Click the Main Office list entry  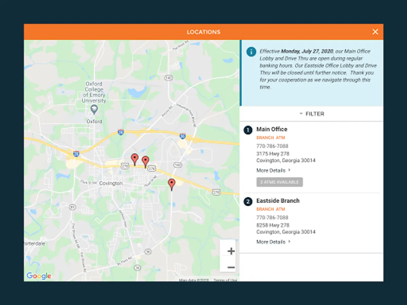[272, 129]
